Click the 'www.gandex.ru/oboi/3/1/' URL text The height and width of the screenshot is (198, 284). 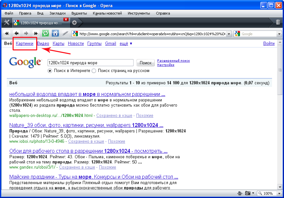coord(32,167)
